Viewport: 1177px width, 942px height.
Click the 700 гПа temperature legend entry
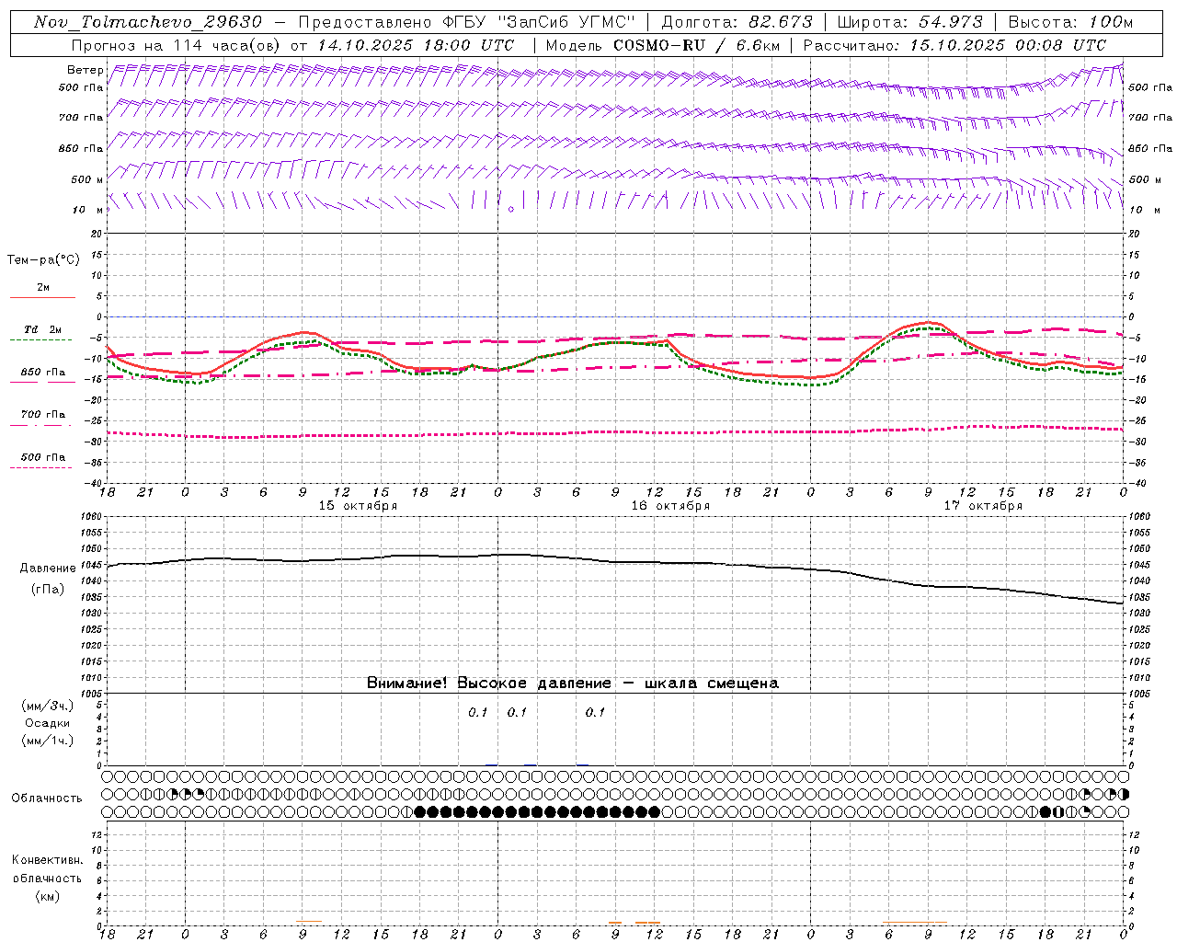[x=43, y=415]
